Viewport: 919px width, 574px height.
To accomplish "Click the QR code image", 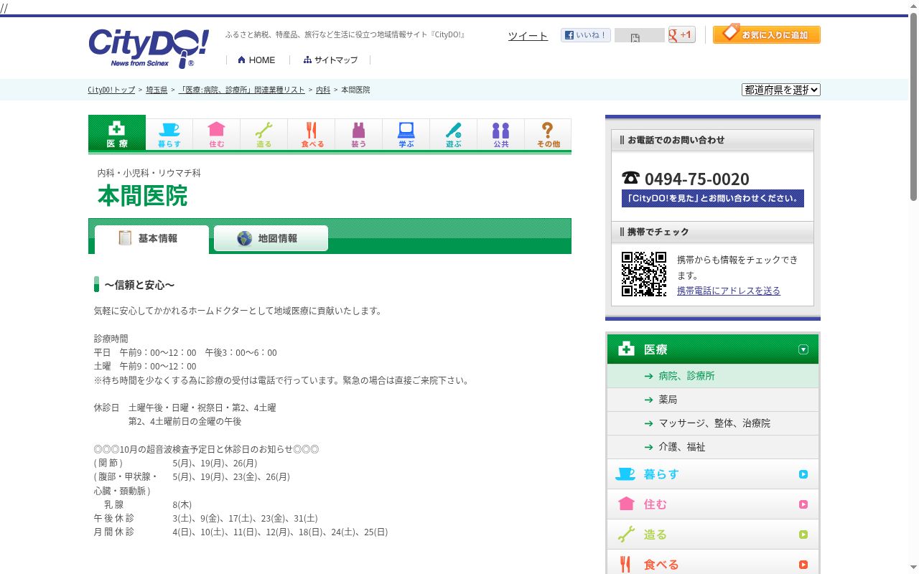I will pyautogui.click(x=644, y=274).
